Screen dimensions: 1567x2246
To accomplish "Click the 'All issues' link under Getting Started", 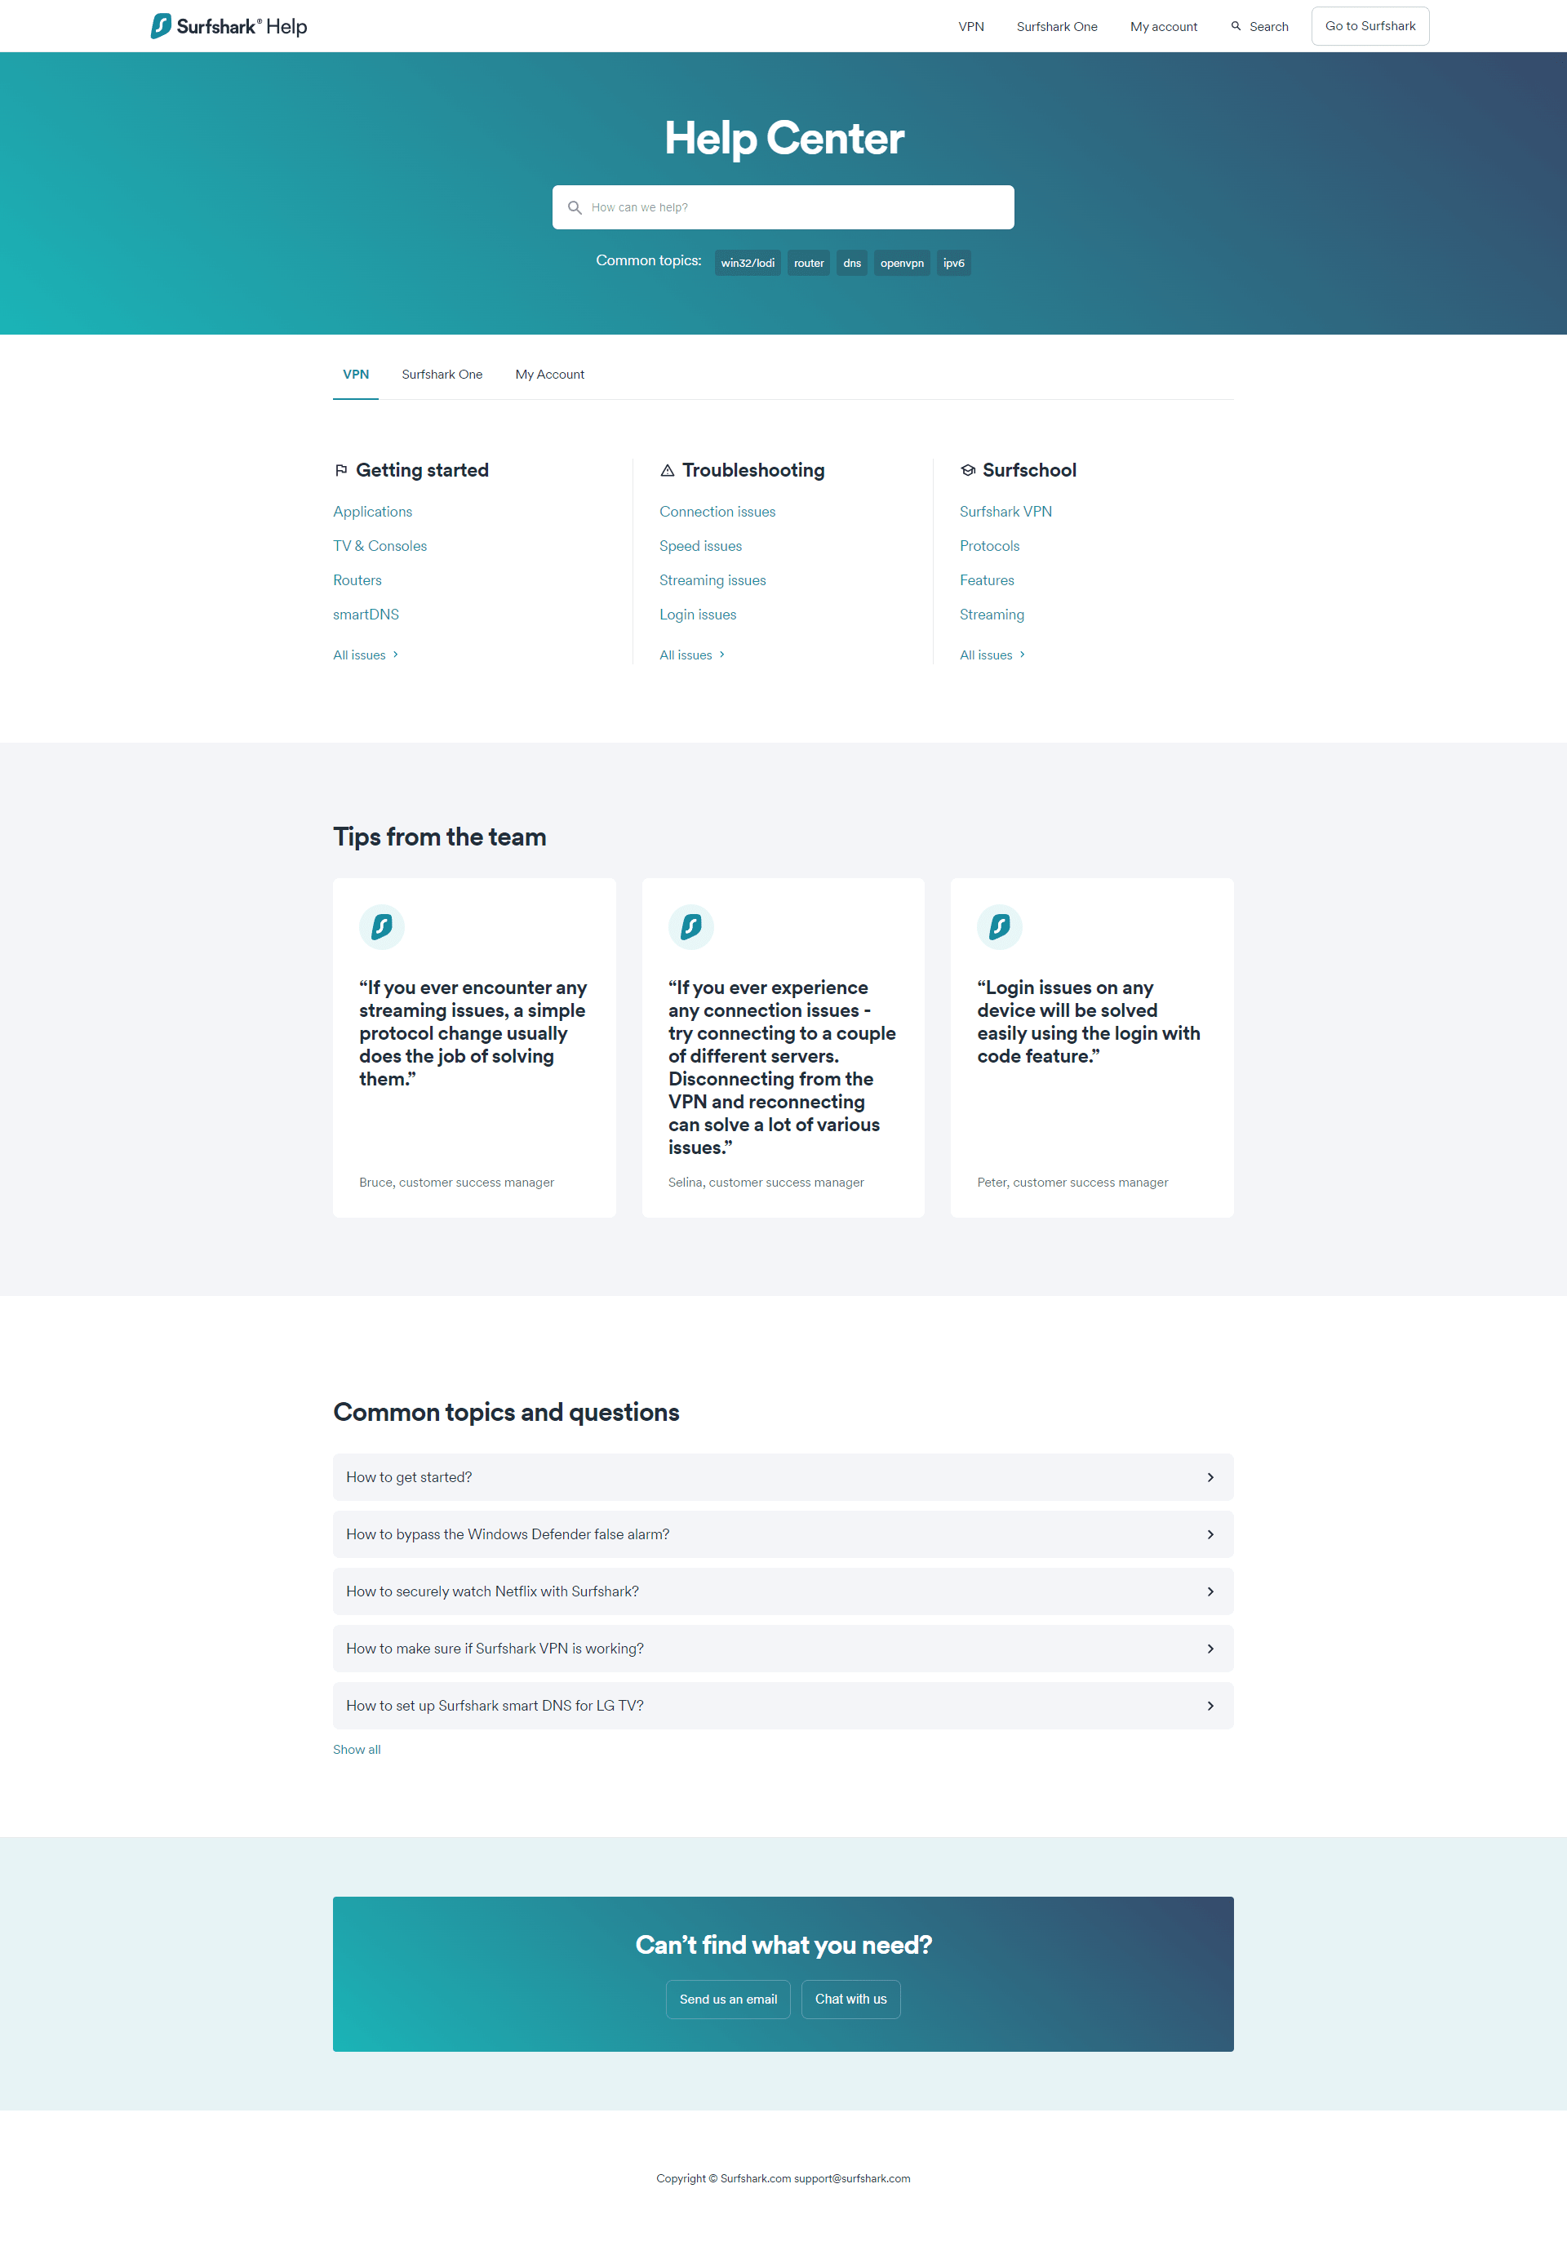I will coord(363,654).
